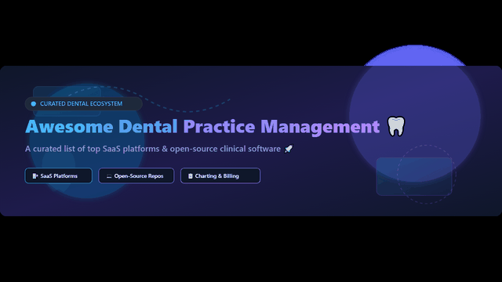Click the building icon in SaaS Platforms
Screen dimensions: 502x282
(x=35, y=176)
